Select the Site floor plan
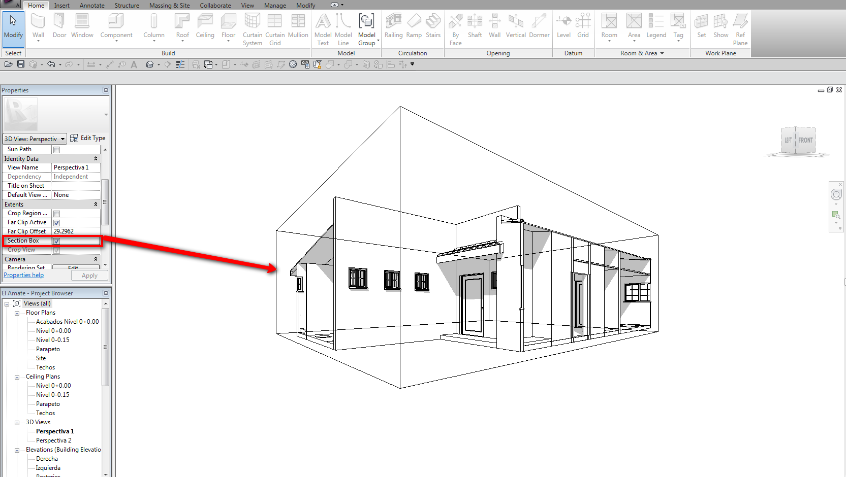Image resolution: width=846 pixels, height=477 pixels. click(x=41, y=358)
